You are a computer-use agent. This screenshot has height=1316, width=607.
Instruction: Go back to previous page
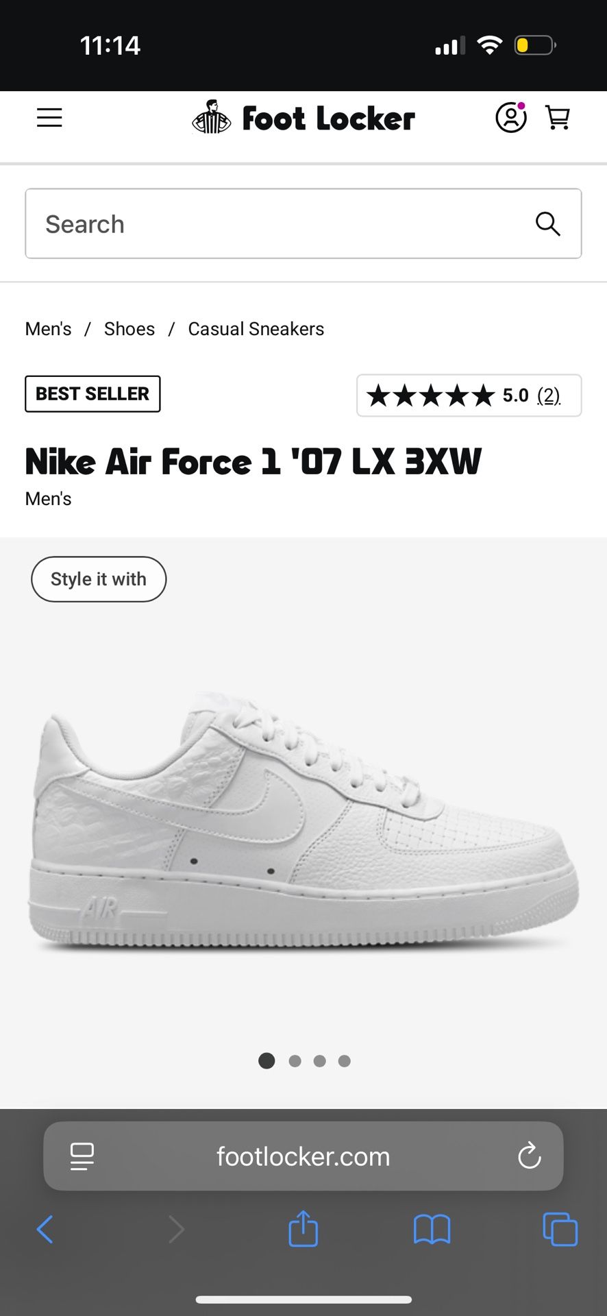[x=45, y=1229]
